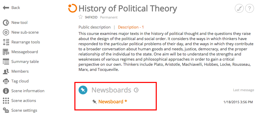This screenshot has height=113, width=258.
Task: Open Scene settings gears icon
Action: pyautogui.click(x=6, y=110)
